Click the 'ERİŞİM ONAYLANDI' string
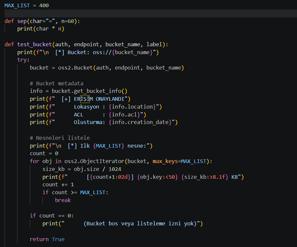 (99, 99)
